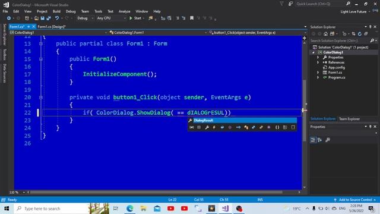Toggle the Properties window pin
This screenshot has width=380, height=214.
point(370,127)
